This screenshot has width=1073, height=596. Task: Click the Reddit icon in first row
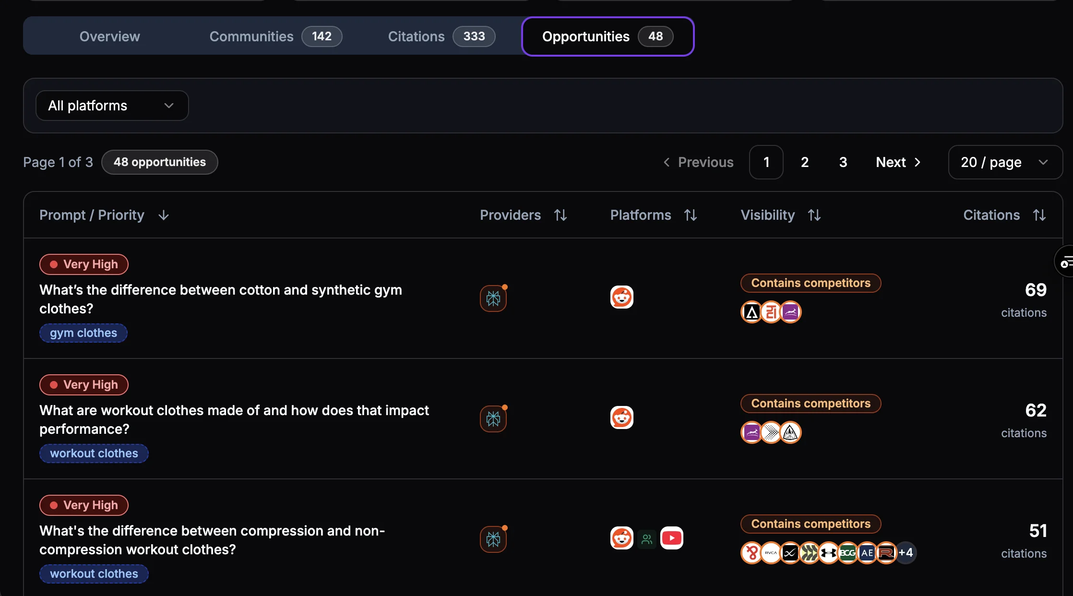[x=621, y=297]
